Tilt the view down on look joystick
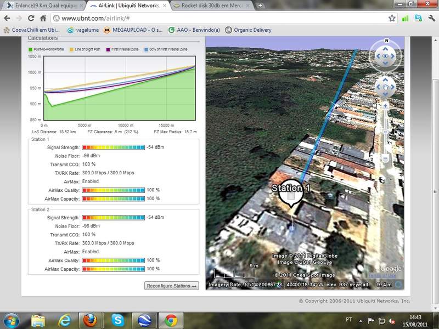 [385, 63]
